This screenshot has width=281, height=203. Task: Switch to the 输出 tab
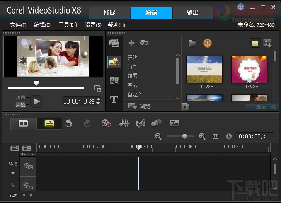[x=192, y=13]
